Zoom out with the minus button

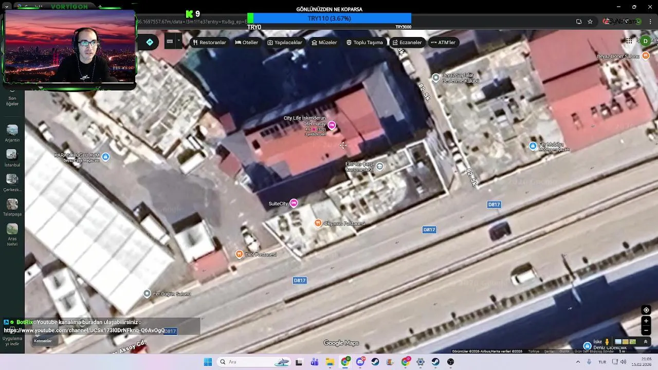pyautogui.click(x=647, y=330)
